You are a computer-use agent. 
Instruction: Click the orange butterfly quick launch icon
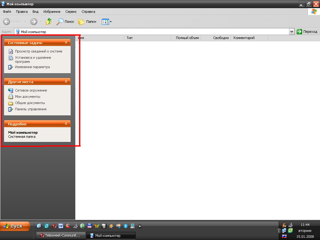pos(97,226)
